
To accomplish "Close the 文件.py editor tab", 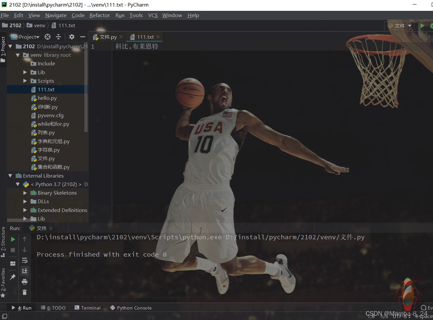I will click(x=121, y=37).
